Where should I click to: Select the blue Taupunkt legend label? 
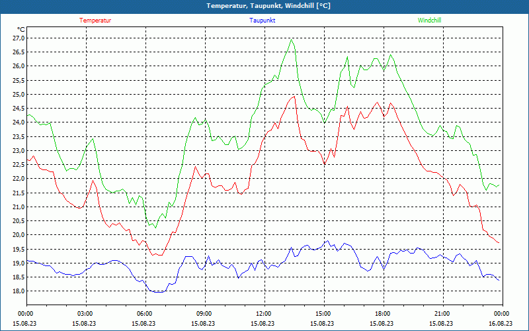pyautogui.click(x=263, y=21)
